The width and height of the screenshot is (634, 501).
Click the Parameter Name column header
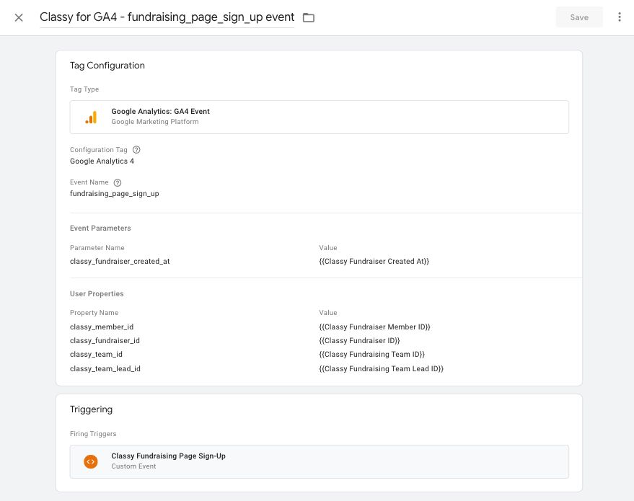pos(97,248)
